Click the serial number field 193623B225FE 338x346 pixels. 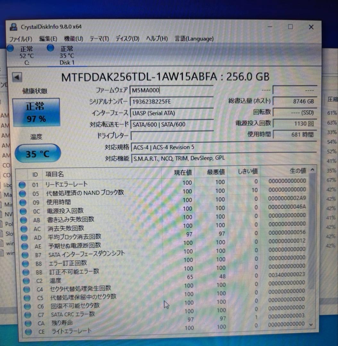tap(172, 102)
